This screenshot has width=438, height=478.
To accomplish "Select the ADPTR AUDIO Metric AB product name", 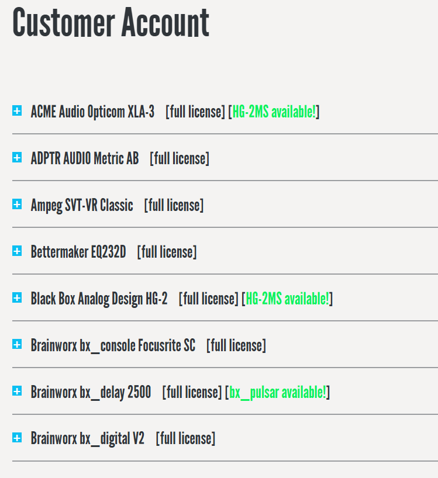I will tap(84, 158).
